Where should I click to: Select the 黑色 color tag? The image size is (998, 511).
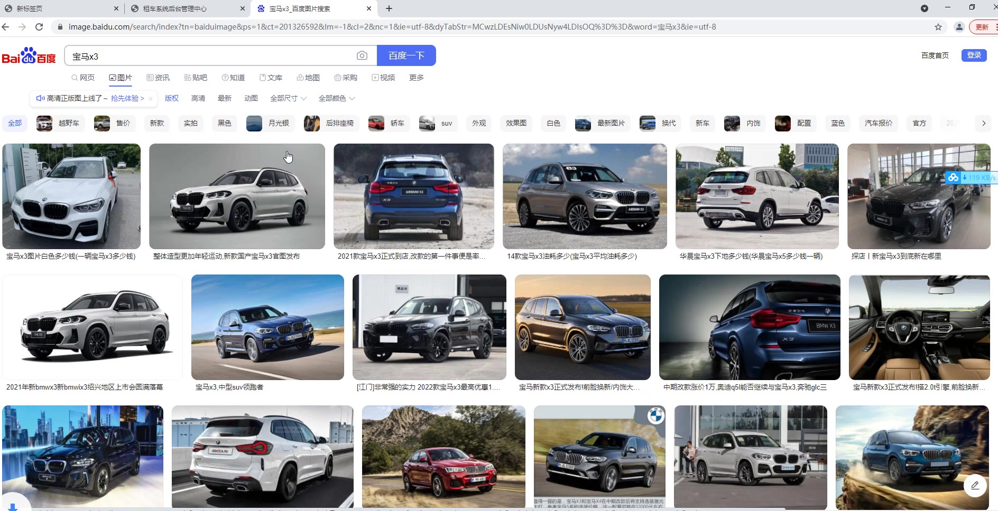click(225, 123)
